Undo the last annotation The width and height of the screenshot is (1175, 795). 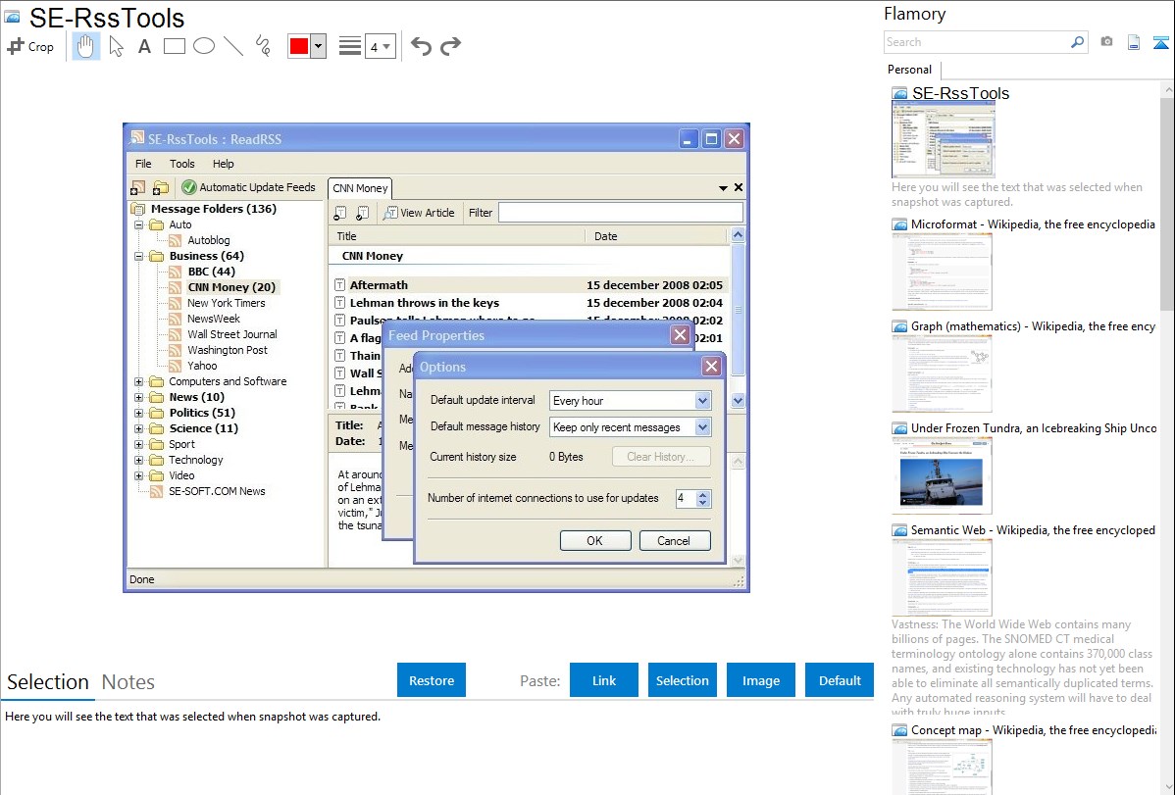point(421,46)
